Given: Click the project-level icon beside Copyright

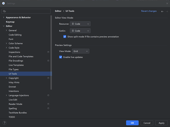Looking at the screenshot, I should pyautogui.click(x=48, y=78).
